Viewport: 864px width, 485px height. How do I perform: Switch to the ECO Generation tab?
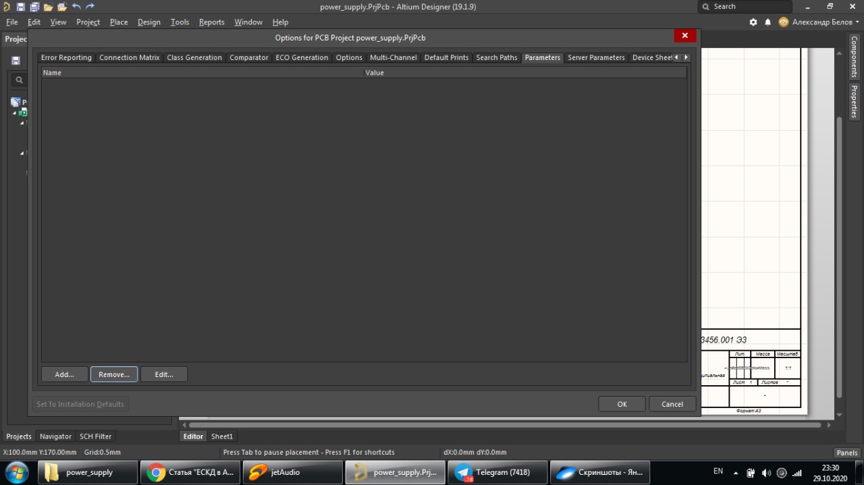pos(302,57)
